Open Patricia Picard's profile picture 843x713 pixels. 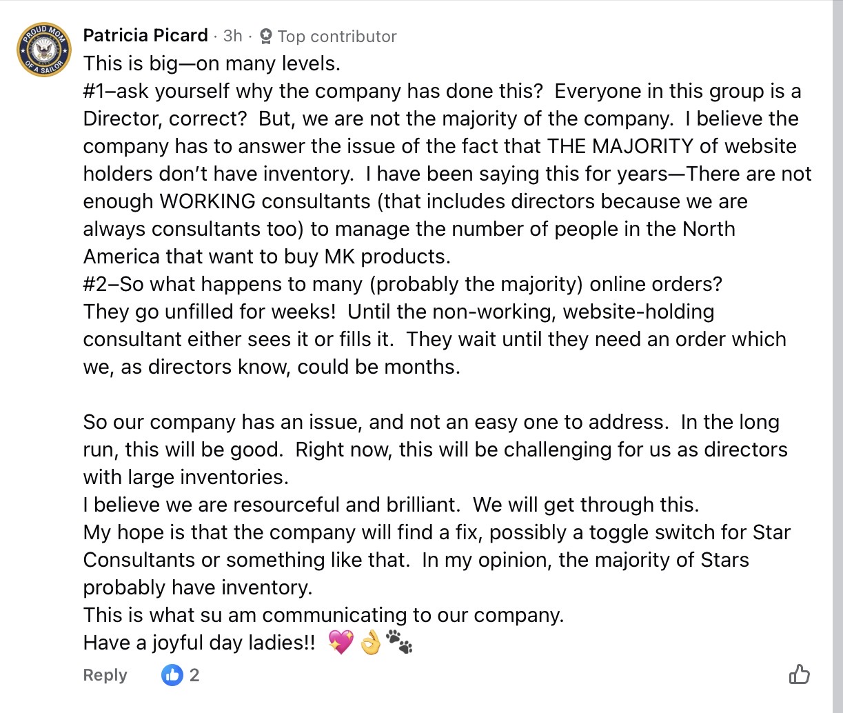coord(43,50)
